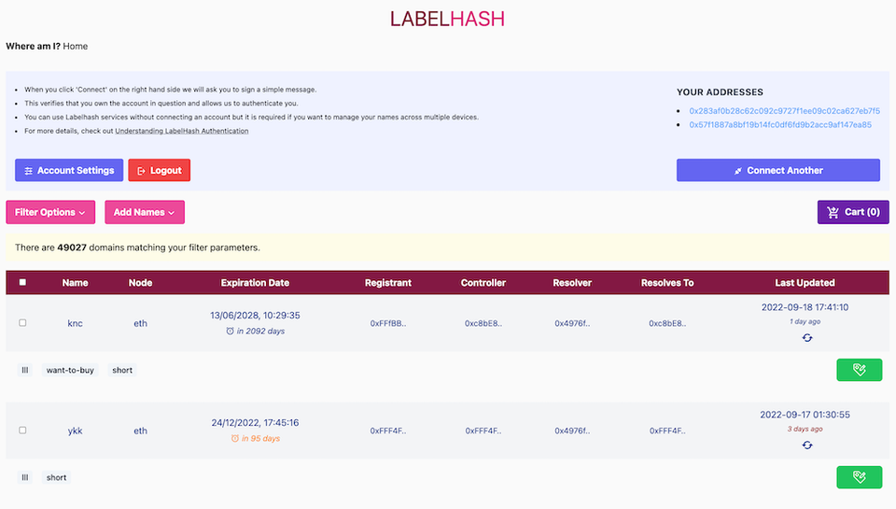Click the Home breadcrumb

click(x=76, y=47)
